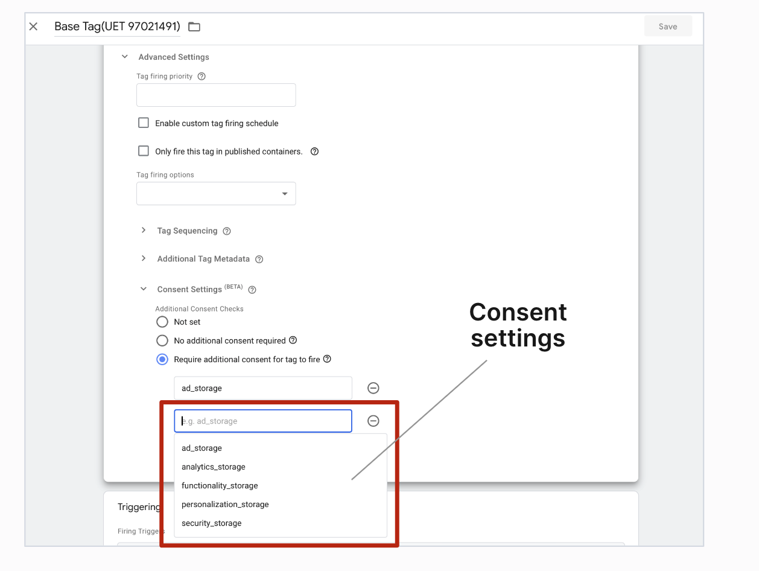Screen dimensions: 759x571
Task: Open help for additional consent requirement
Action: (328, 359)
